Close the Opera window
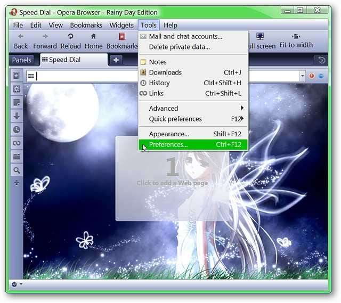The height and width of the screenshot is (303, 341). 318,10
